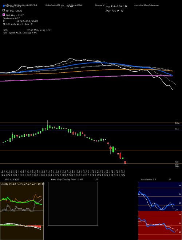Open the red RSI chart panel
Viewport: 182px width, 240px height.
pos(160,225)
